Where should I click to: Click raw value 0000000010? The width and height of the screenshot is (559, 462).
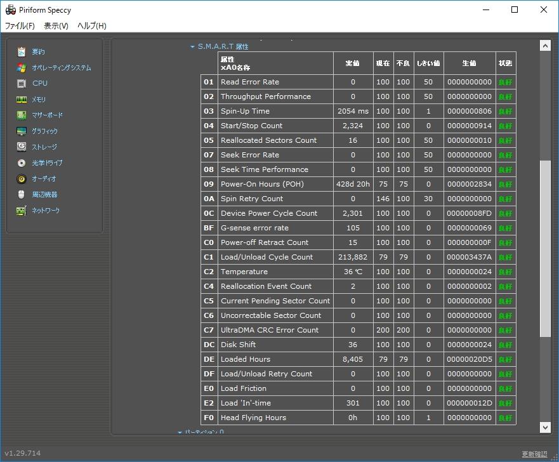click(470, 140)
